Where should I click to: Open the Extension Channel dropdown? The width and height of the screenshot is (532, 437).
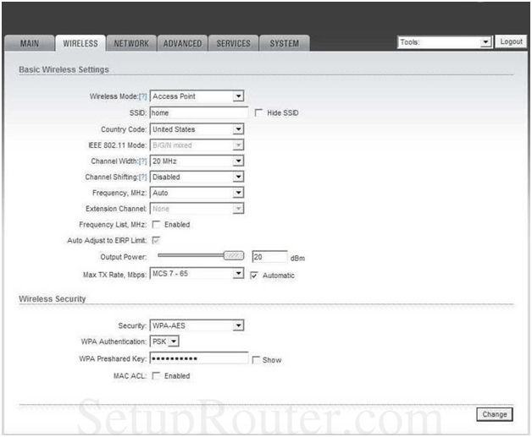tap(197, 209)
